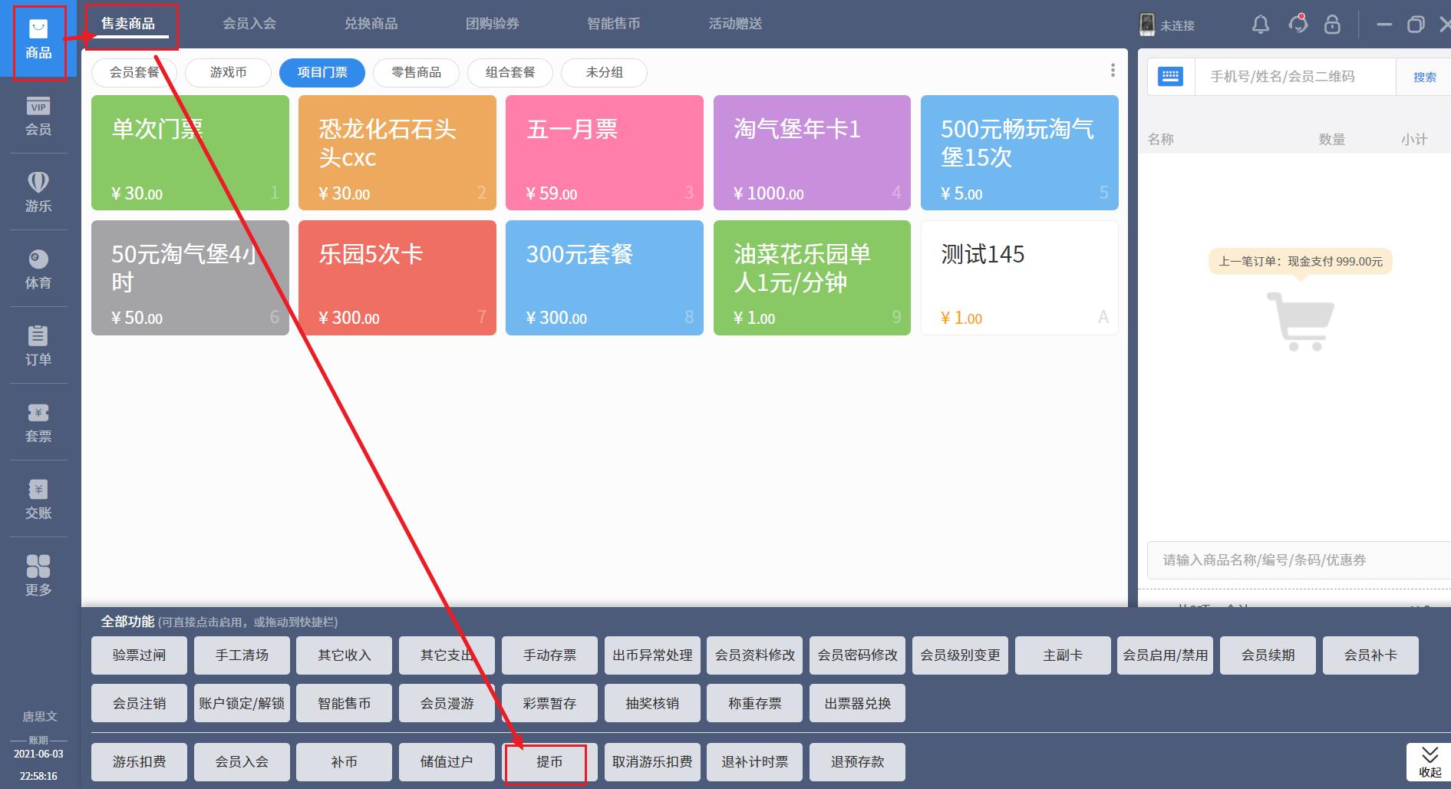Switch to the 售卖商品 tab
The image size is (1451, 789).
pos(128,25)
